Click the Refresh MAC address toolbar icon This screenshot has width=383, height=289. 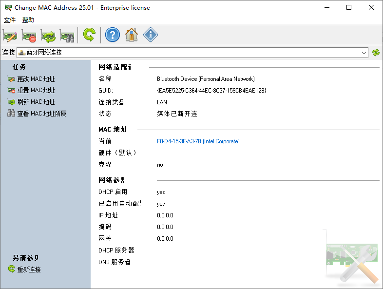(48, 35)
